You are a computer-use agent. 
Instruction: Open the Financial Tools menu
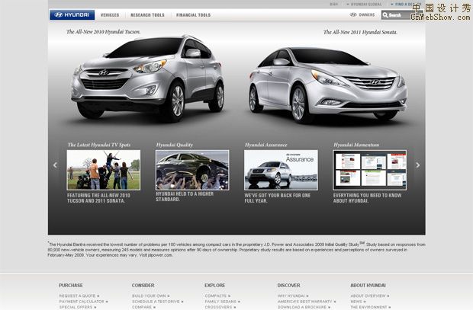193,14
